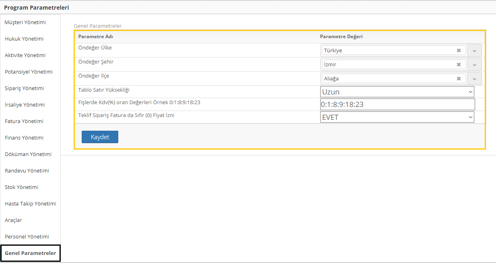The width and height of the screenshot is (496, 263).
Task: Go to Personel Yönetimi parameters
Action: 27,237
